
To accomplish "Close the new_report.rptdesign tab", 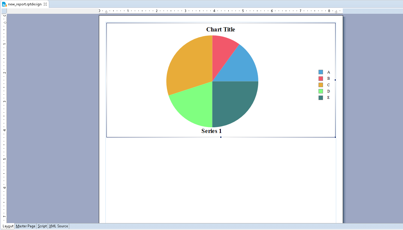I will (45, 4).
